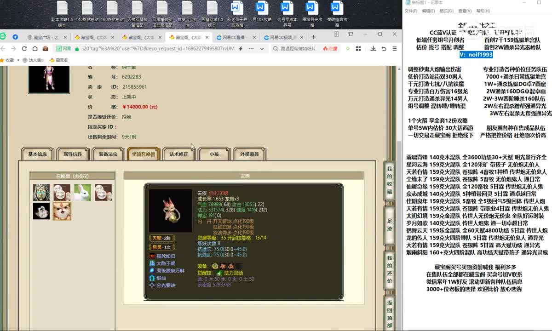Click the browser forward arrow
552x331 pixels.
(x=14, y=49)
